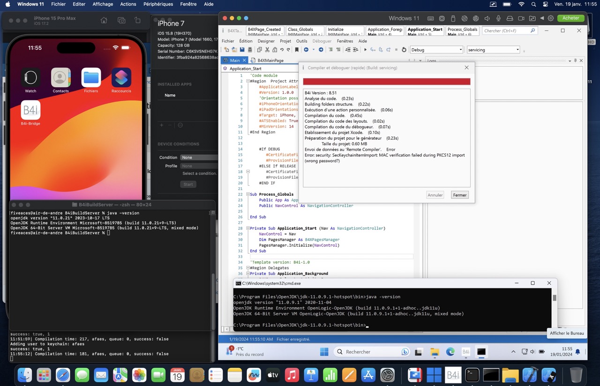This screenshot has width=600, height=386.
Task: Collapse the Project Attributes region
Action: click(x=247, y=81)
